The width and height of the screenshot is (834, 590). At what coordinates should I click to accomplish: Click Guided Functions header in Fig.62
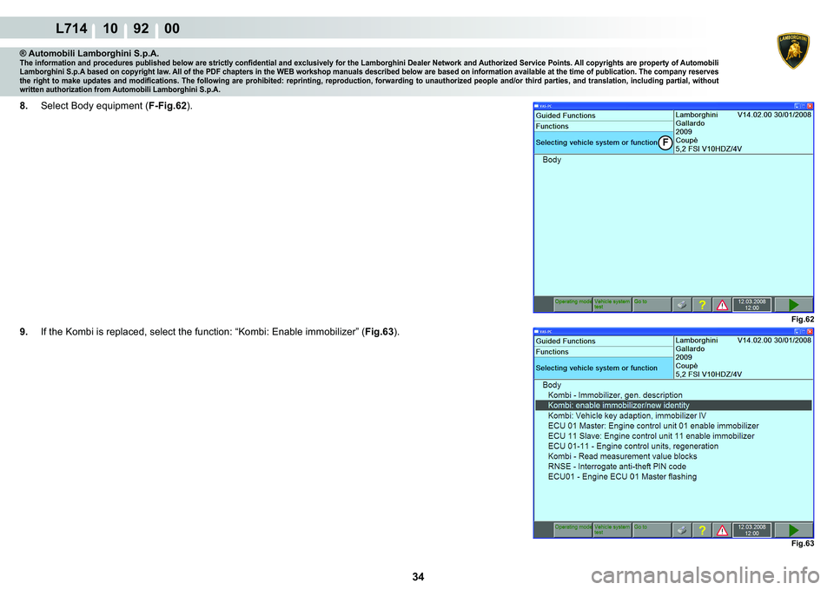tap(604, 116)
